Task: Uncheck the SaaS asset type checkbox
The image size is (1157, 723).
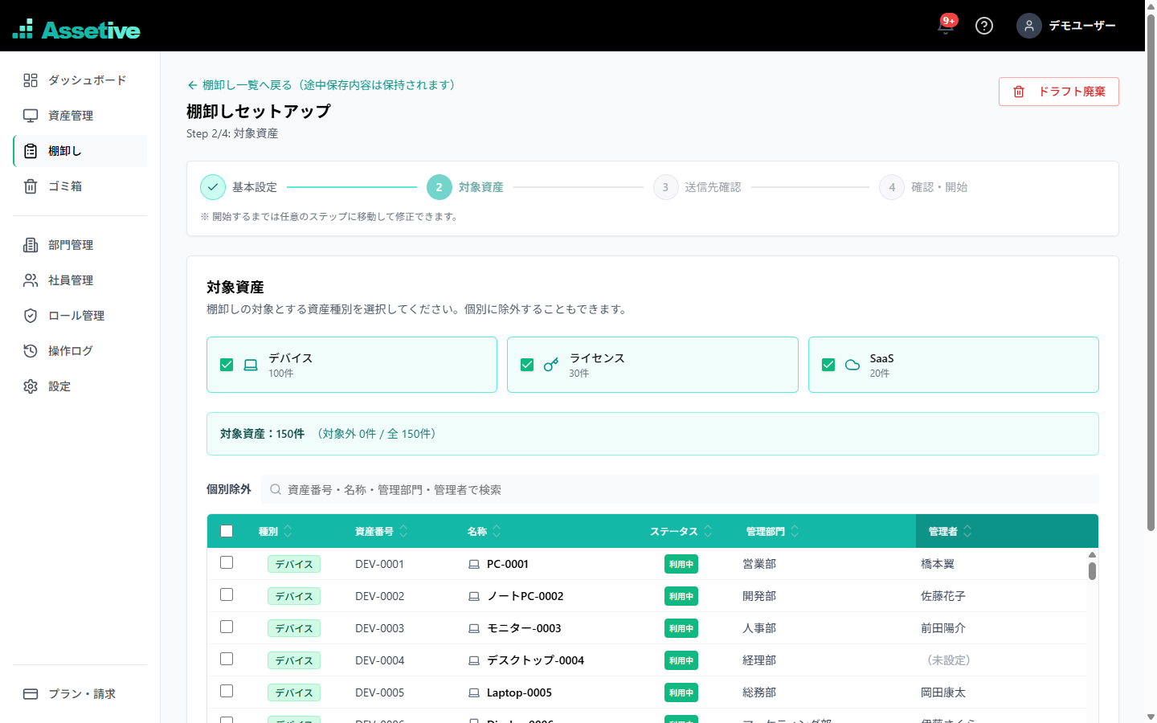Action: tap(828, 365)
